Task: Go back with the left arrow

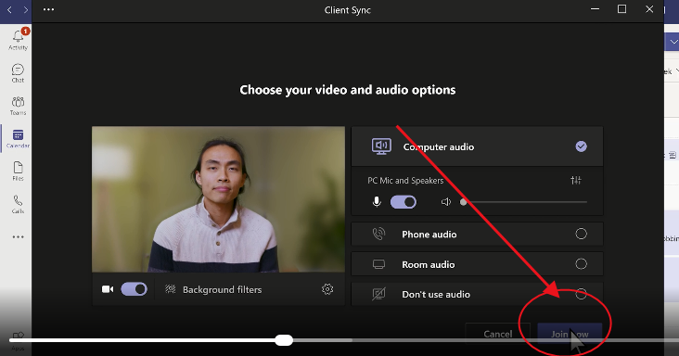Action: pyautogui.click(x=9, y=9)
